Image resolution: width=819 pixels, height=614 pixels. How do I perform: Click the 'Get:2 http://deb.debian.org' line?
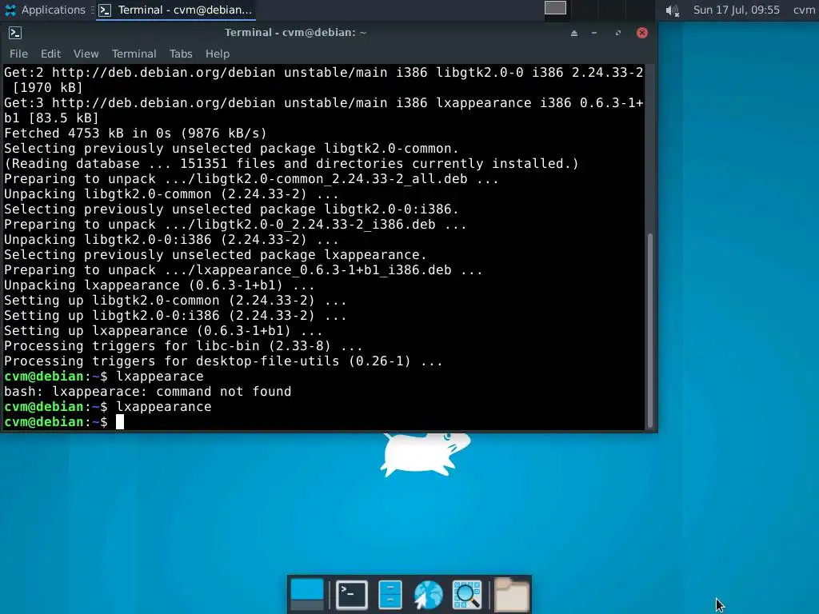tap(324, 80)
